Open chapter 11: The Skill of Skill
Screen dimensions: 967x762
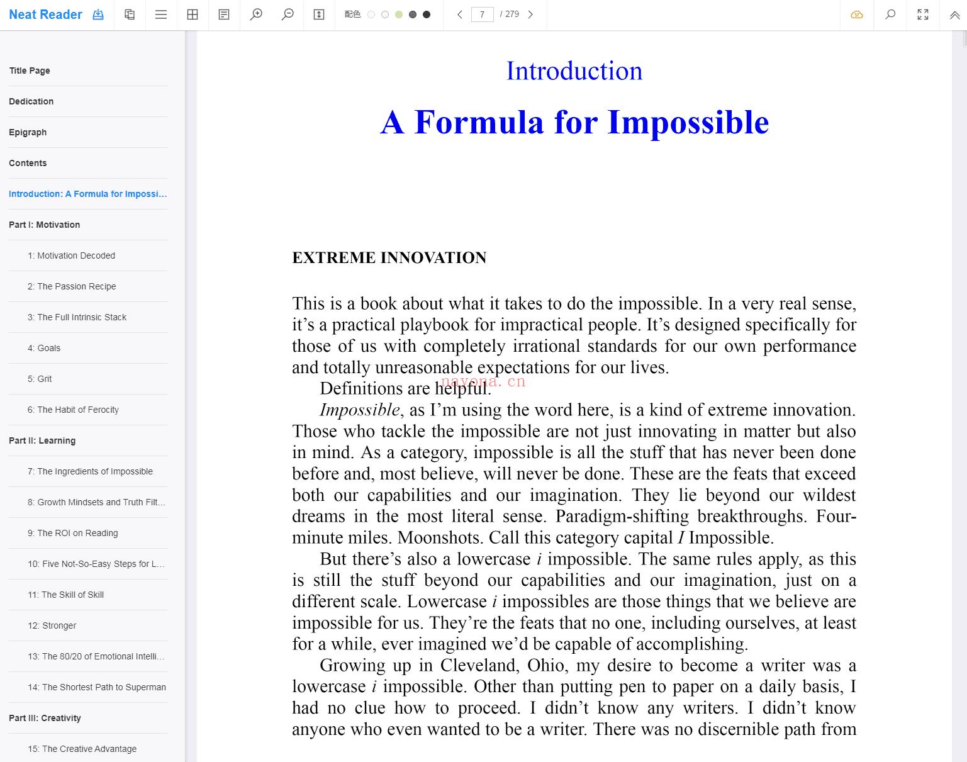click(88, 595)
